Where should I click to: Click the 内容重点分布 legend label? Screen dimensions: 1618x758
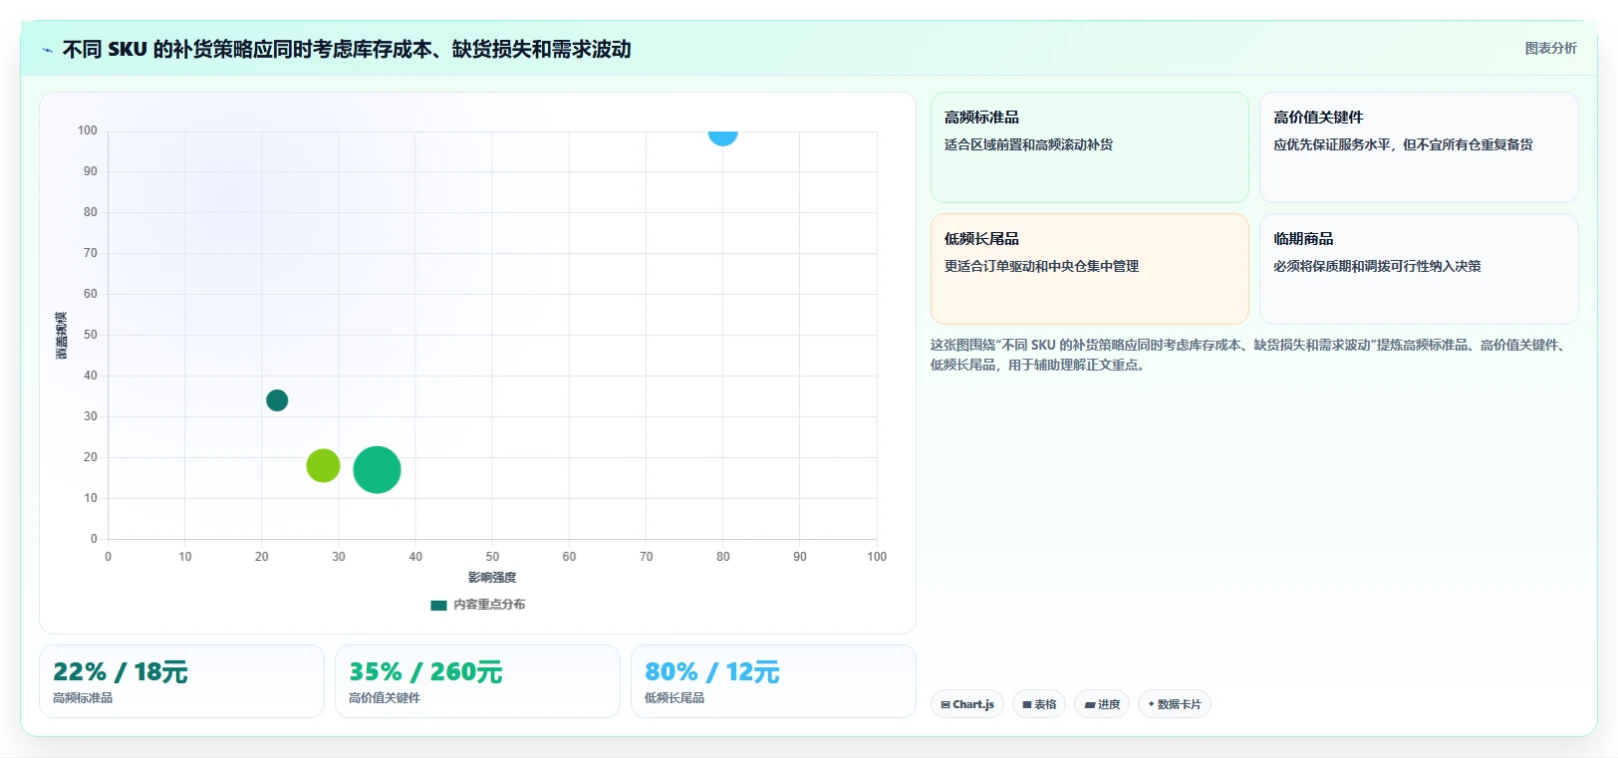coord(489,605)
